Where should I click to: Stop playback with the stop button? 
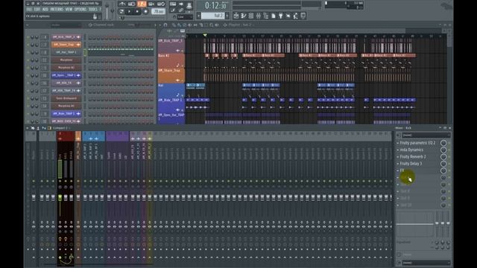(x=137, y=12)
